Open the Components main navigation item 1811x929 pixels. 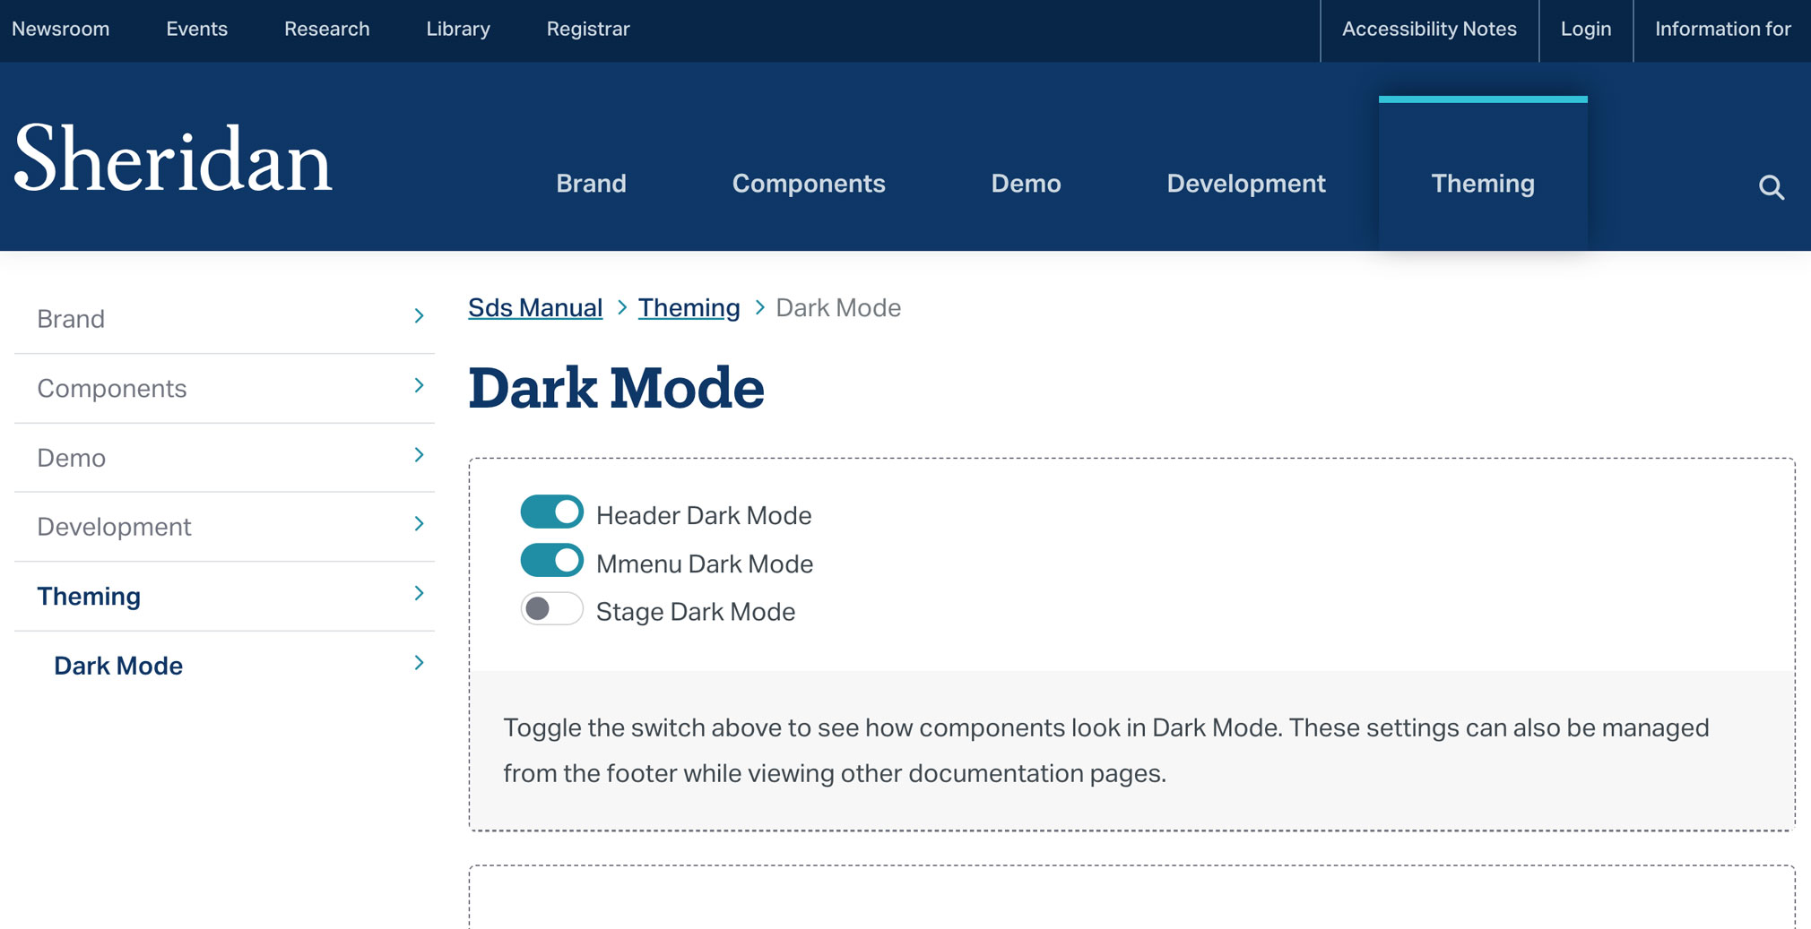(809, 184)
